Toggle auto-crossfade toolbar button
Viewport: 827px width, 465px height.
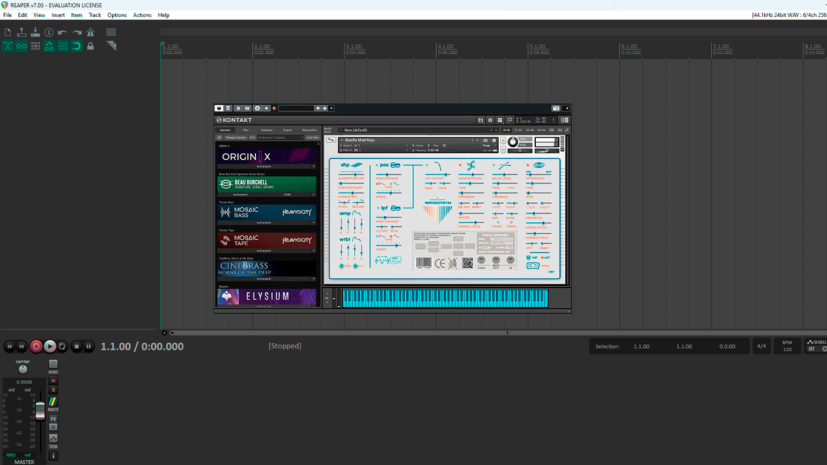tap(8, 46)
